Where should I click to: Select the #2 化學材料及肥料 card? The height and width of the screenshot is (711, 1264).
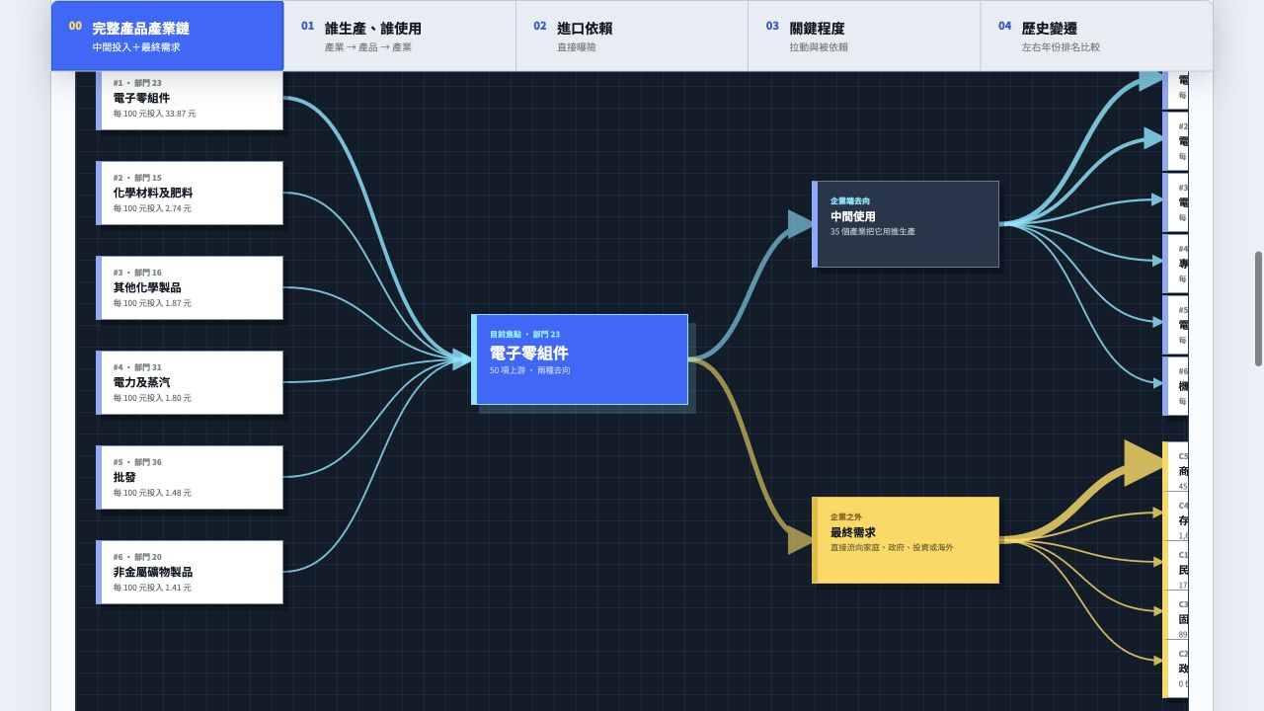190,193
